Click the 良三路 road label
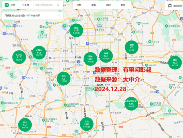The image size is (183, 138). (x=10, y=93)
